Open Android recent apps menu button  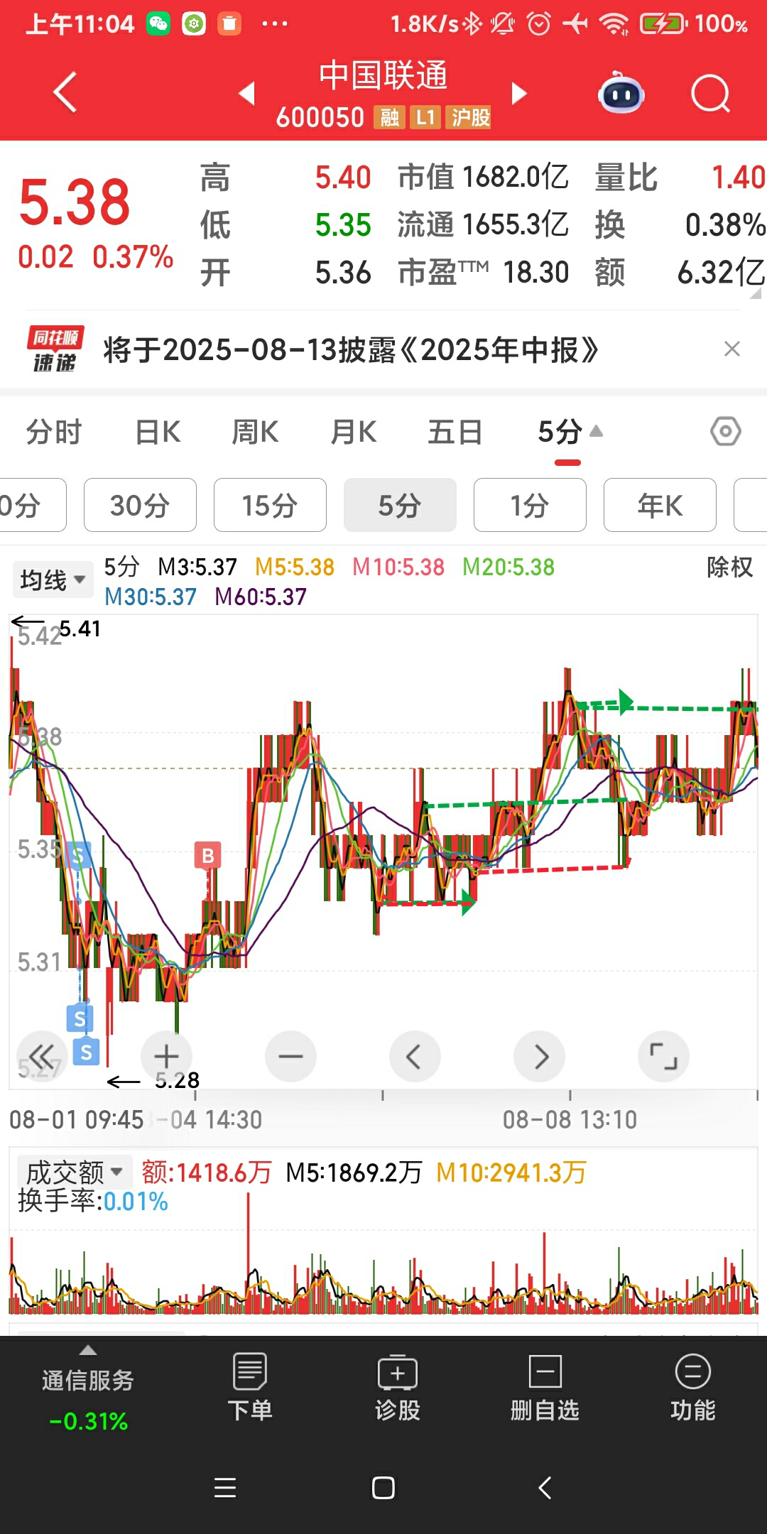pyautogui.click(x=225, y=1487)
